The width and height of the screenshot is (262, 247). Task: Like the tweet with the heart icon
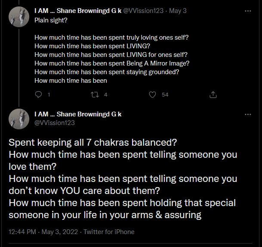pos(152,94)
